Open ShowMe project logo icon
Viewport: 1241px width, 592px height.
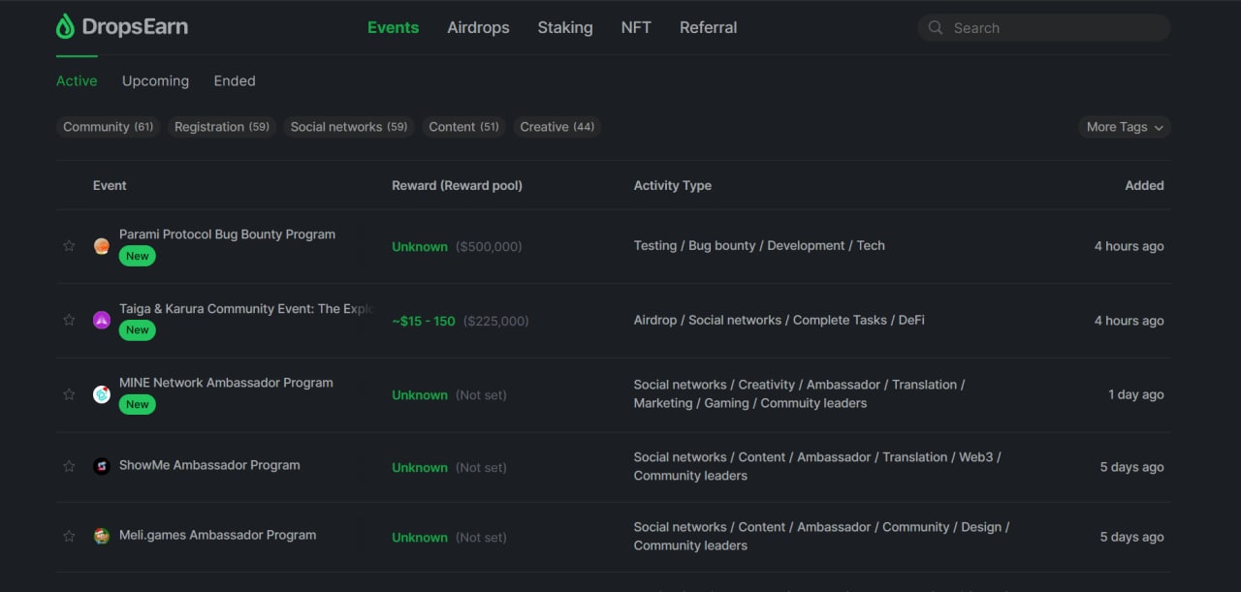tap(102, 466)
